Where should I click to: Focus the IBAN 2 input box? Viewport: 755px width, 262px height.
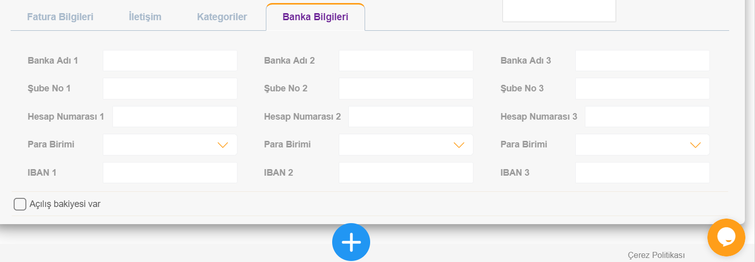[x=406, y=173]
